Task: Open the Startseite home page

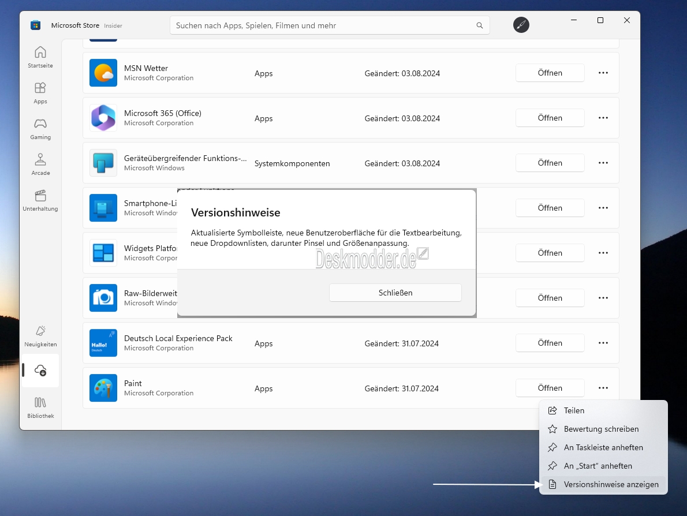Action: click(40, 57)
